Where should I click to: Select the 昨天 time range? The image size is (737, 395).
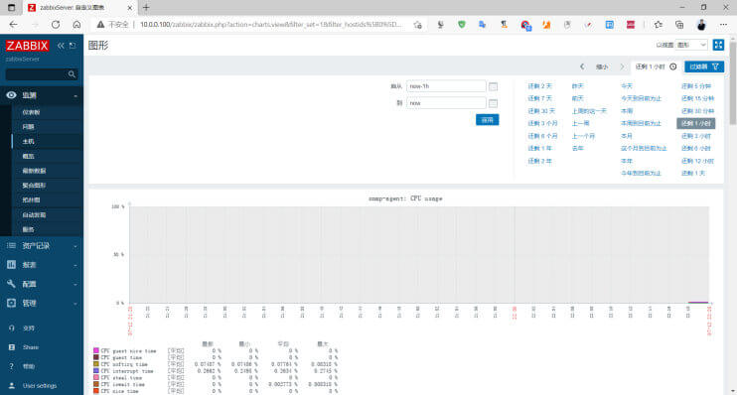coord(577,86)
